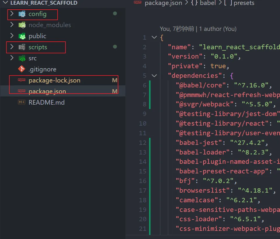The image size is (280, 239).
Task: Open README.md file in explorer
Action: pyautogui.click(x=46, y=103)
